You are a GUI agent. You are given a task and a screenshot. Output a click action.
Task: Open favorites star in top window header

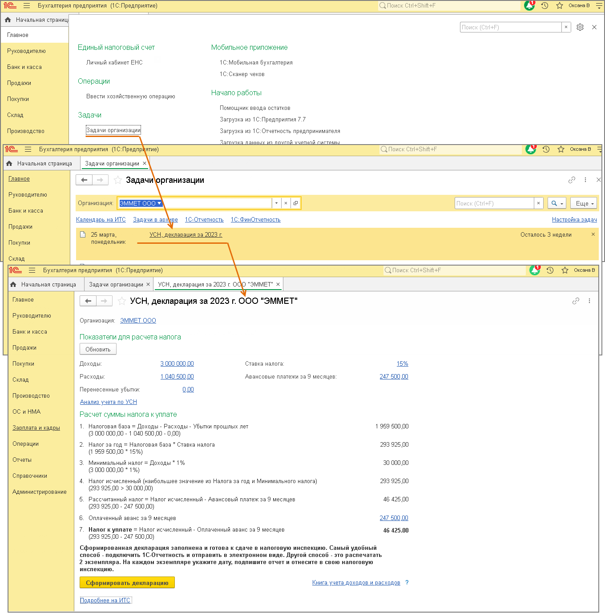tap(559, 6)
